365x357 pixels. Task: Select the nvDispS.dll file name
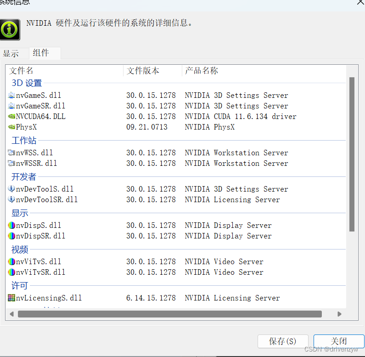coord(39,225)
